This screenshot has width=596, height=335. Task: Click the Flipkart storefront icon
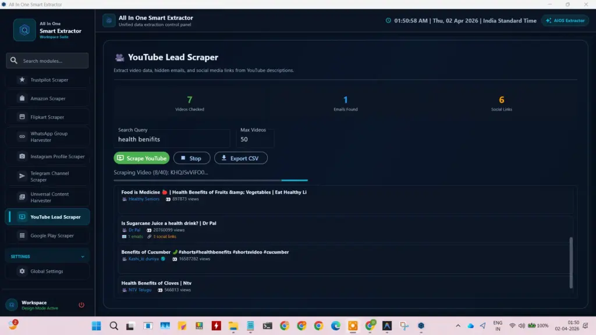click(x=22, y=117)
